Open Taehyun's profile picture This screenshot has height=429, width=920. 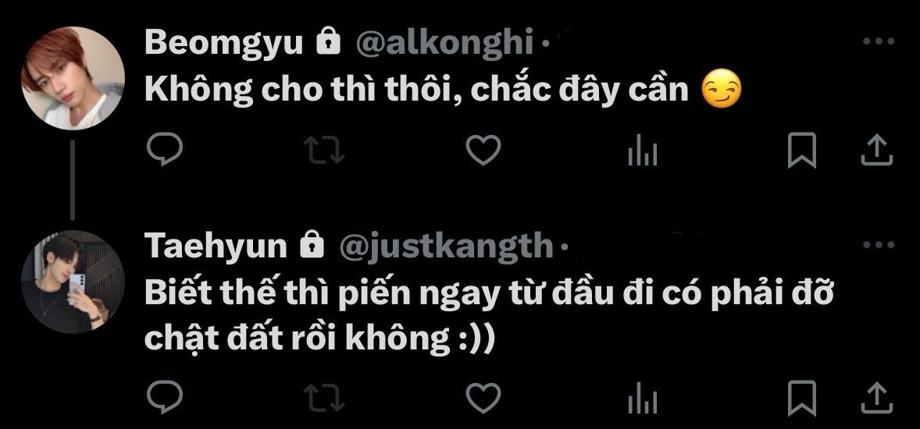[x=73, y=282]
